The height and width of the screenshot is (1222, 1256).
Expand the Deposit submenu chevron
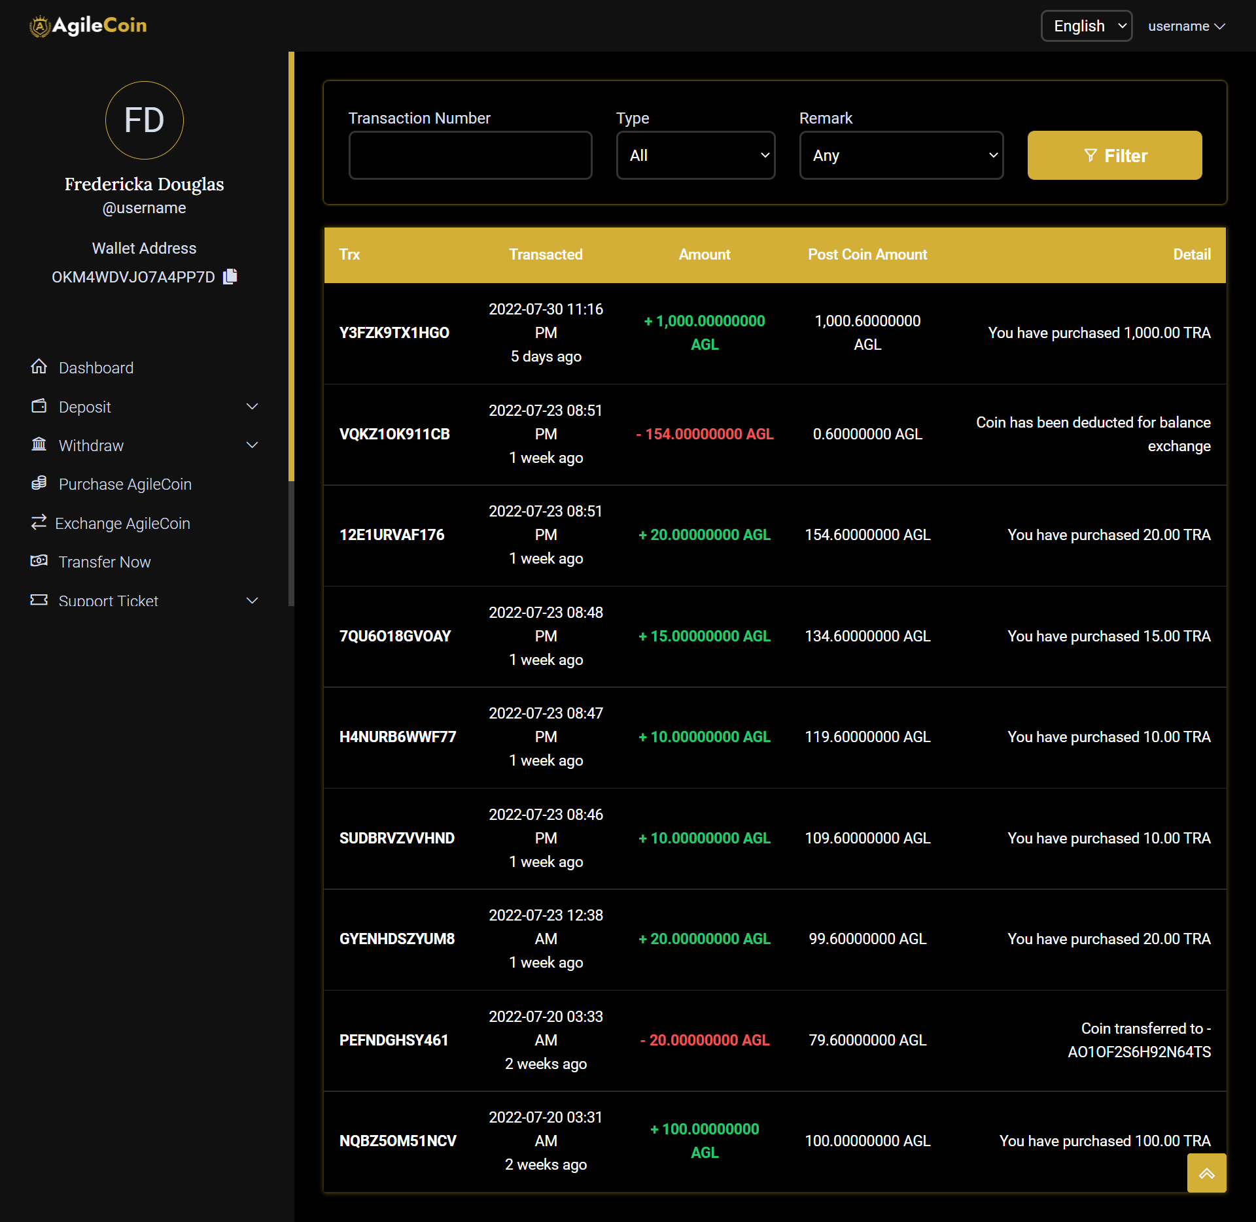pos(252,407)
